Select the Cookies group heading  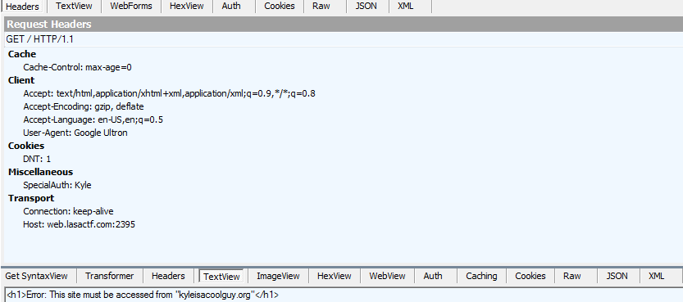26,146
